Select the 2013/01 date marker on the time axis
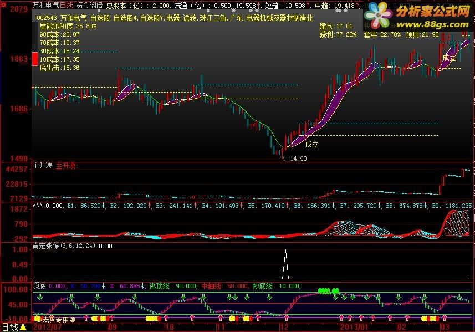 coord(354,327)
